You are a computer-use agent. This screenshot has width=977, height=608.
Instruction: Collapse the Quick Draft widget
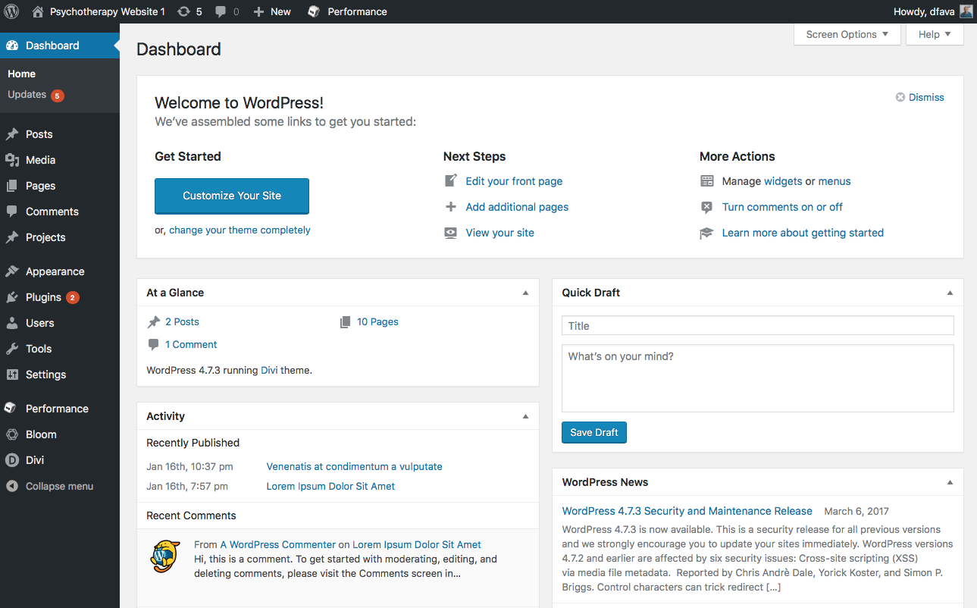[950, 293]
